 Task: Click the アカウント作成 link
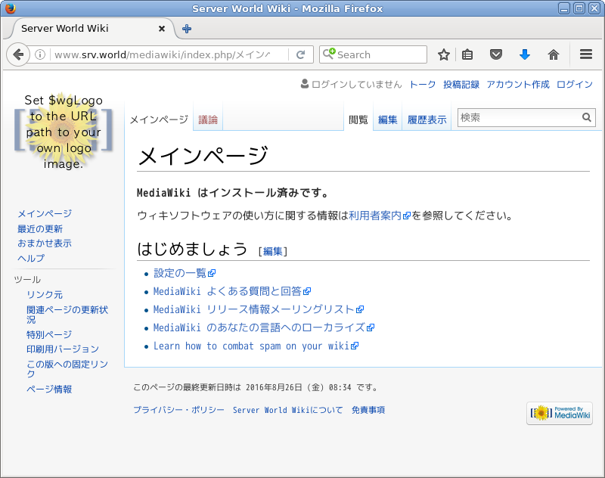pyautogui.click(x=518, y=84)
